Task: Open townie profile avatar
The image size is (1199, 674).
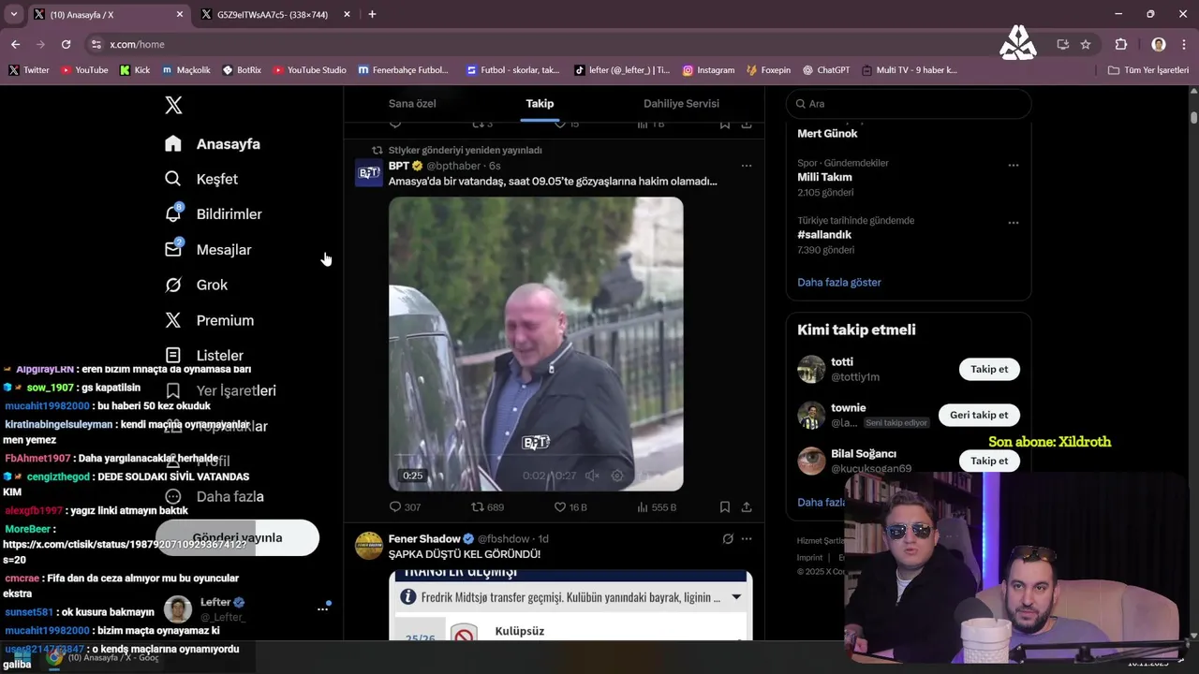Action: (811, 415)
